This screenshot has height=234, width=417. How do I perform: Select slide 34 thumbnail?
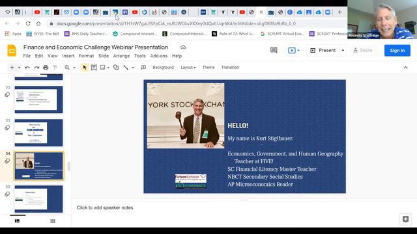(39, 166)
